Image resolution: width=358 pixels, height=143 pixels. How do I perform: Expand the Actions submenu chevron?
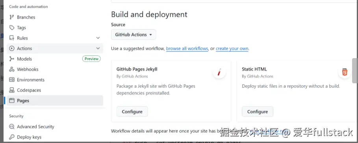pyautogui.click(x=98, y=48)
